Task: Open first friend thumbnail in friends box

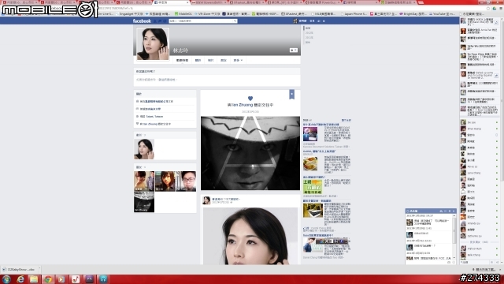Action: (144, 181)
